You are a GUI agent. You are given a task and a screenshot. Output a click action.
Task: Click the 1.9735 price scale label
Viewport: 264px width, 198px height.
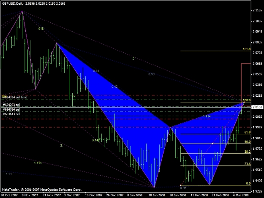[x=257, y=149]
